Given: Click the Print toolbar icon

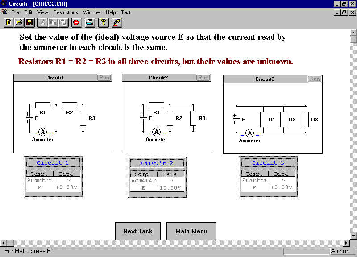Looking at the screenshot, I should click(90, 22).
